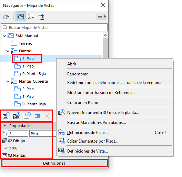Open the navigator options menu button

pos(101,16)
